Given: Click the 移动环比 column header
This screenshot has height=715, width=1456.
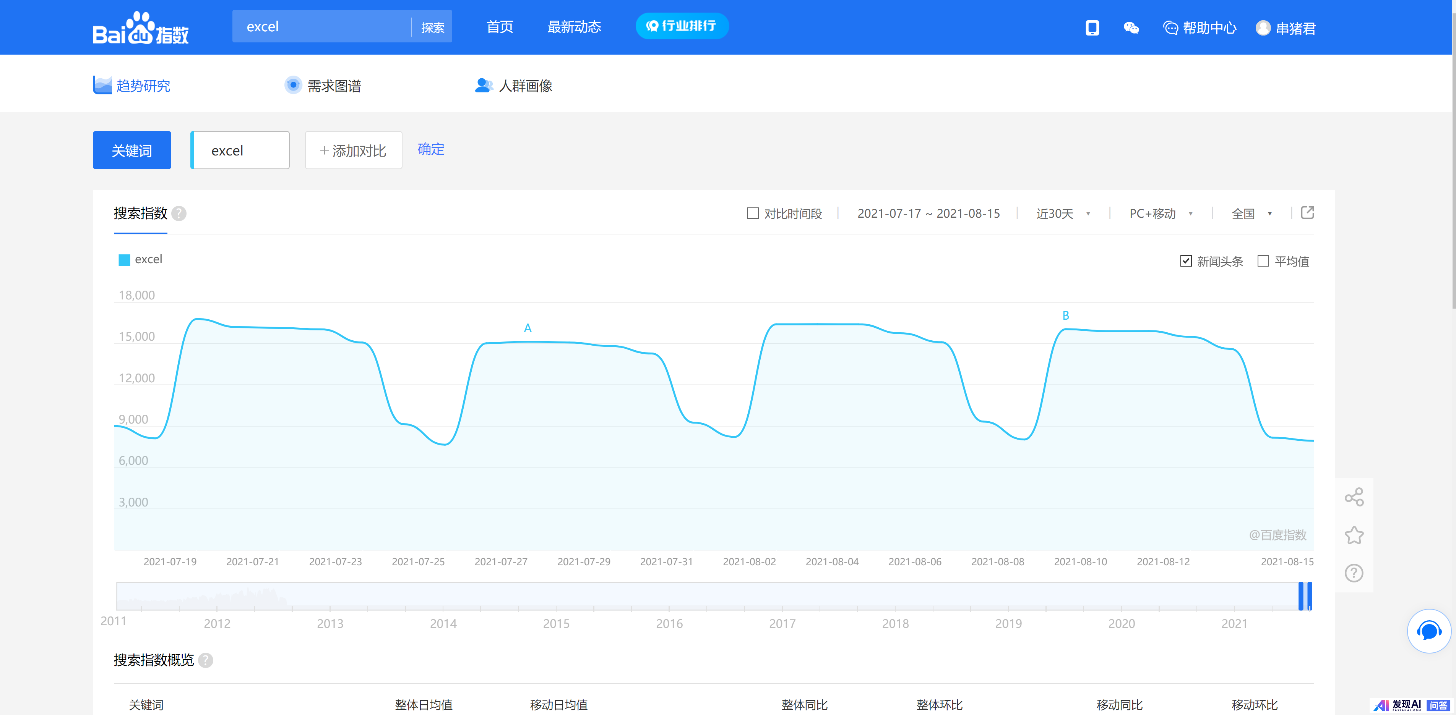Looking at the screenshot, I should coord(1254,705).
